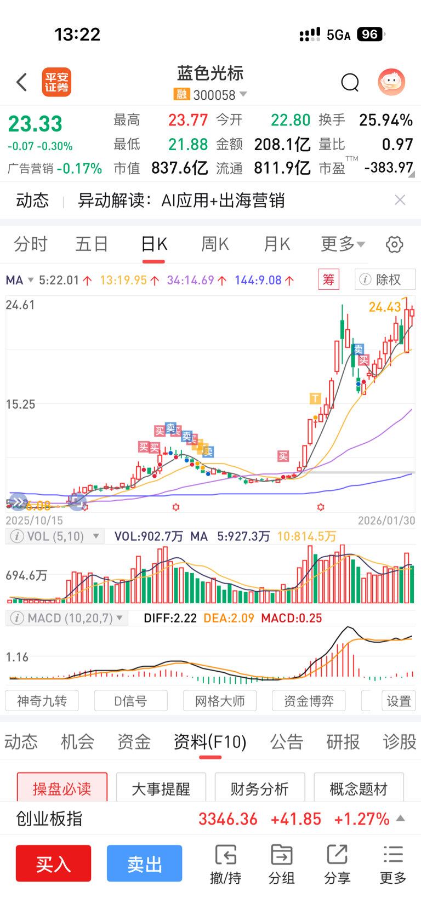
Task: Expand quote details corner triangle near 市盈
Action: [411, 175]
